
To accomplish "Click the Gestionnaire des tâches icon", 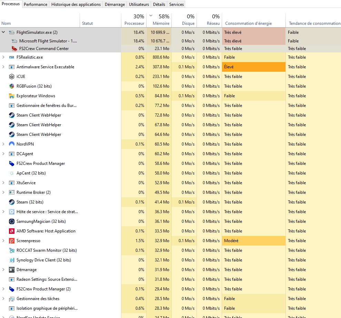I will point(11,299).
